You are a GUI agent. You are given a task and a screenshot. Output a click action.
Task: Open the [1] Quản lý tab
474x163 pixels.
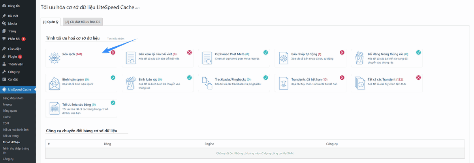51,22
